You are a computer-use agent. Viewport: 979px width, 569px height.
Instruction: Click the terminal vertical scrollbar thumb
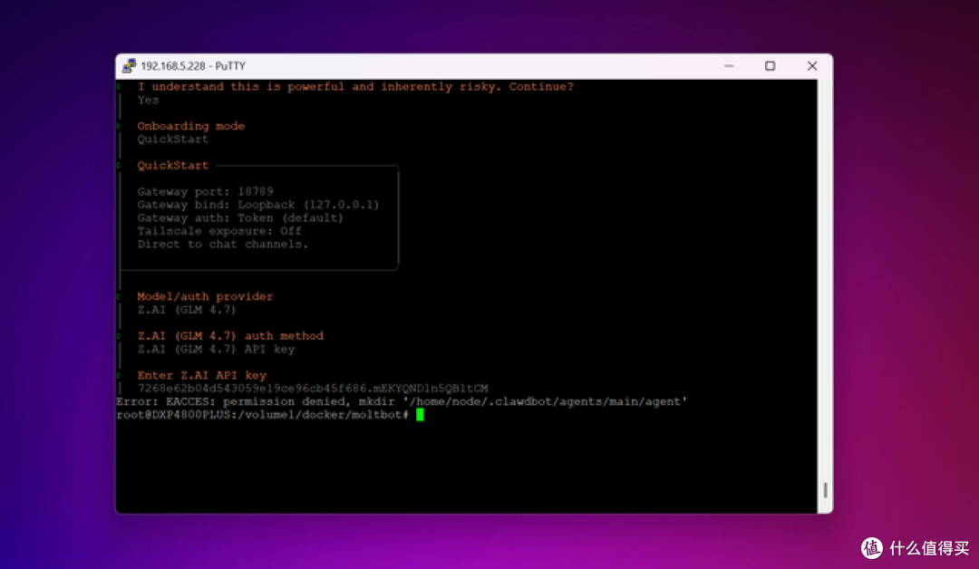click(x=825, y=490)
